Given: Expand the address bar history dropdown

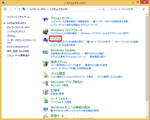Looking at the screenshot, I should pos(100,9).
